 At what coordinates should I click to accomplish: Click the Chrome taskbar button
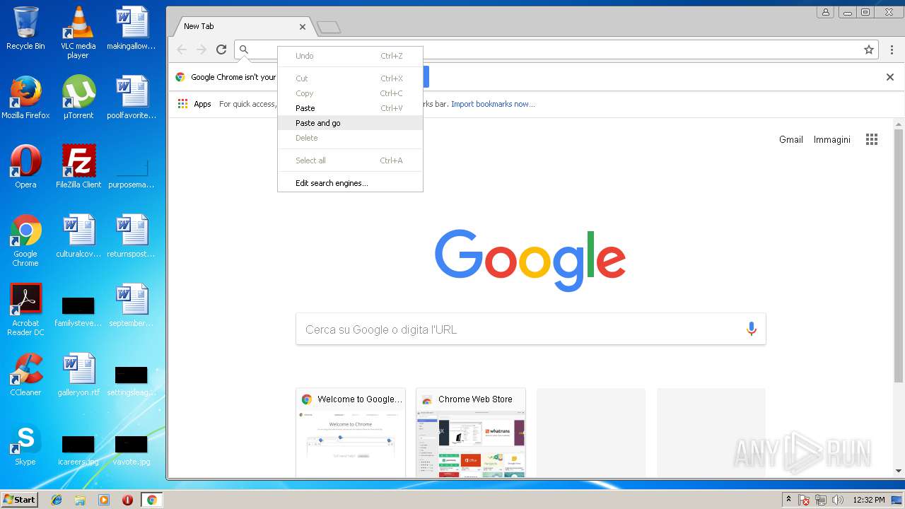[151, 500]
